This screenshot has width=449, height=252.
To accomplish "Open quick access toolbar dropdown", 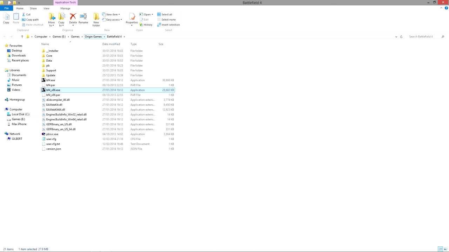I will click(19, 3).
